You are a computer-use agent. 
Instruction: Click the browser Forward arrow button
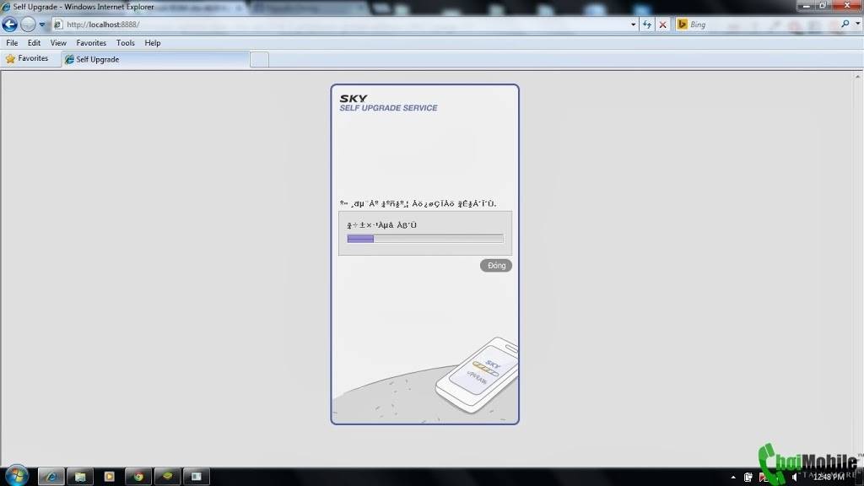28,24
